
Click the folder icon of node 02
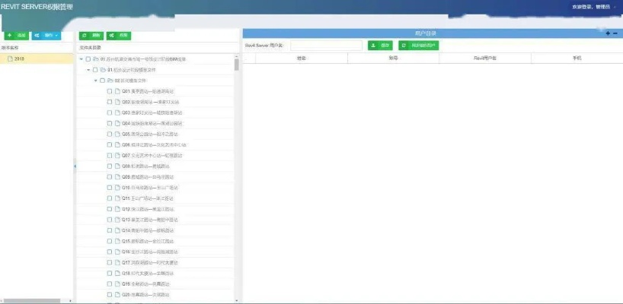tap(110, 81)
